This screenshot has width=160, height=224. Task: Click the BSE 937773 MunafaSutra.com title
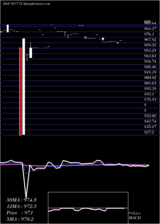tap(27, 4)
